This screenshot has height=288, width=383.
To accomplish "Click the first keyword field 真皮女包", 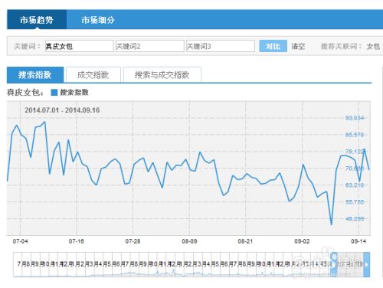I will point(80,46).
